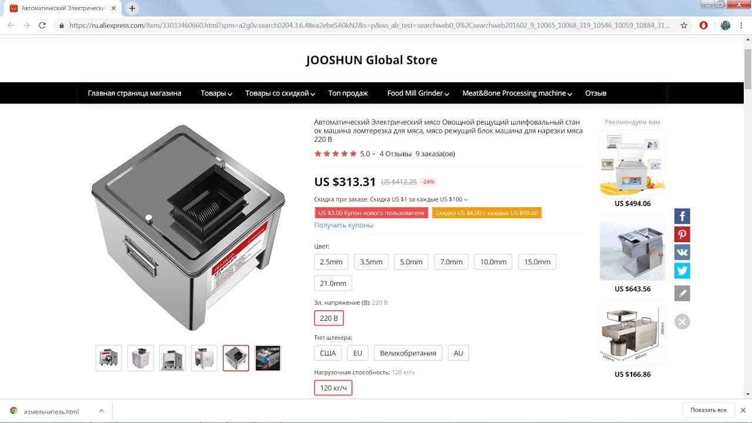
Task: Play the product video thumbnail
Action: (109, 358)
